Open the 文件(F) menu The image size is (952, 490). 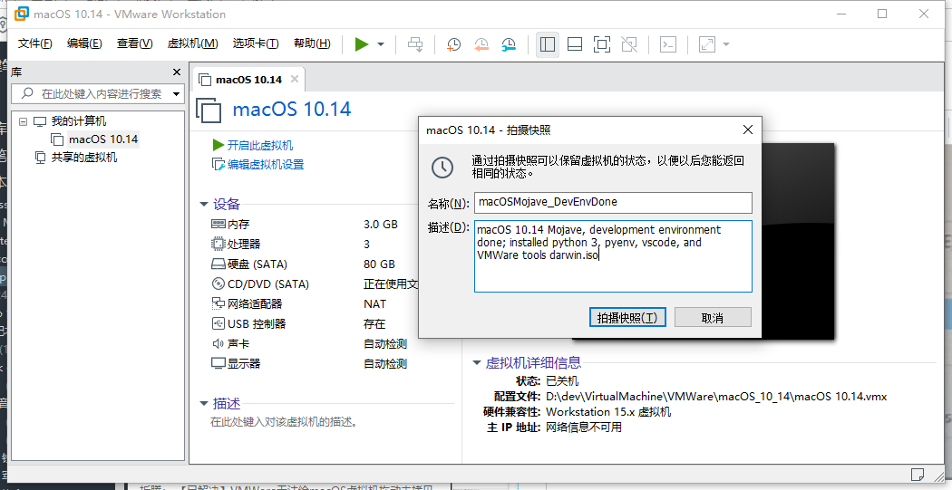[34, 43]
